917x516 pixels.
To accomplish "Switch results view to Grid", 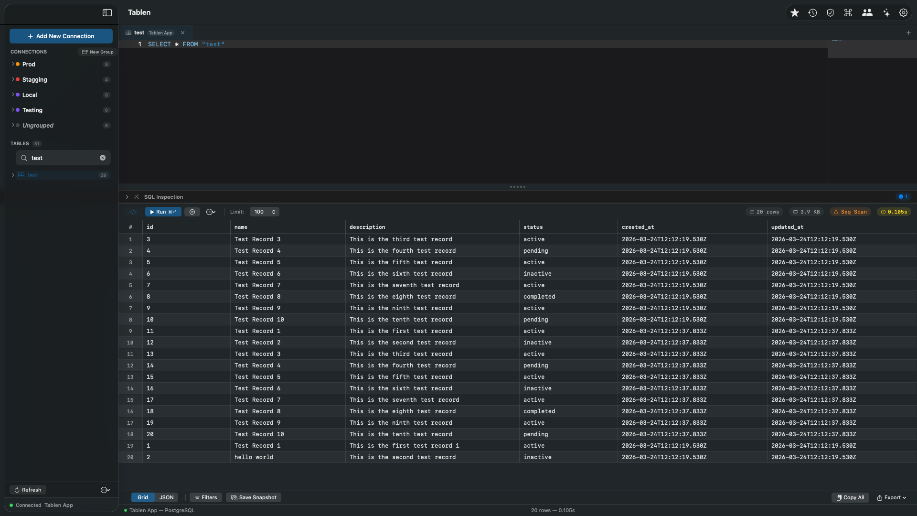I will [142, 497].
